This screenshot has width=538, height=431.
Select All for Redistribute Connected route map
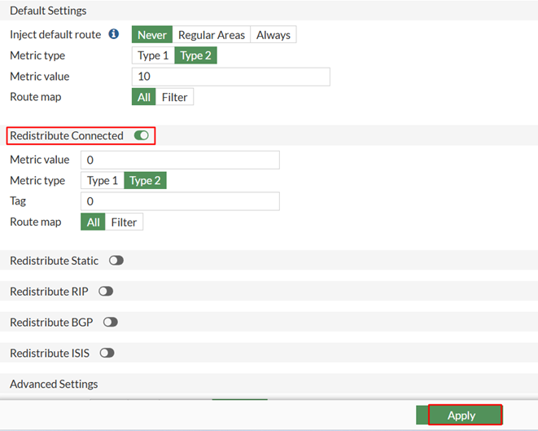[93, 222]
